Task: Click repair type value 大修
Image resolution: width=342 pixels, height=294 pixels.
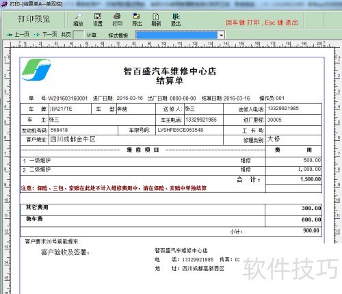Action: [x=274, y=139]
